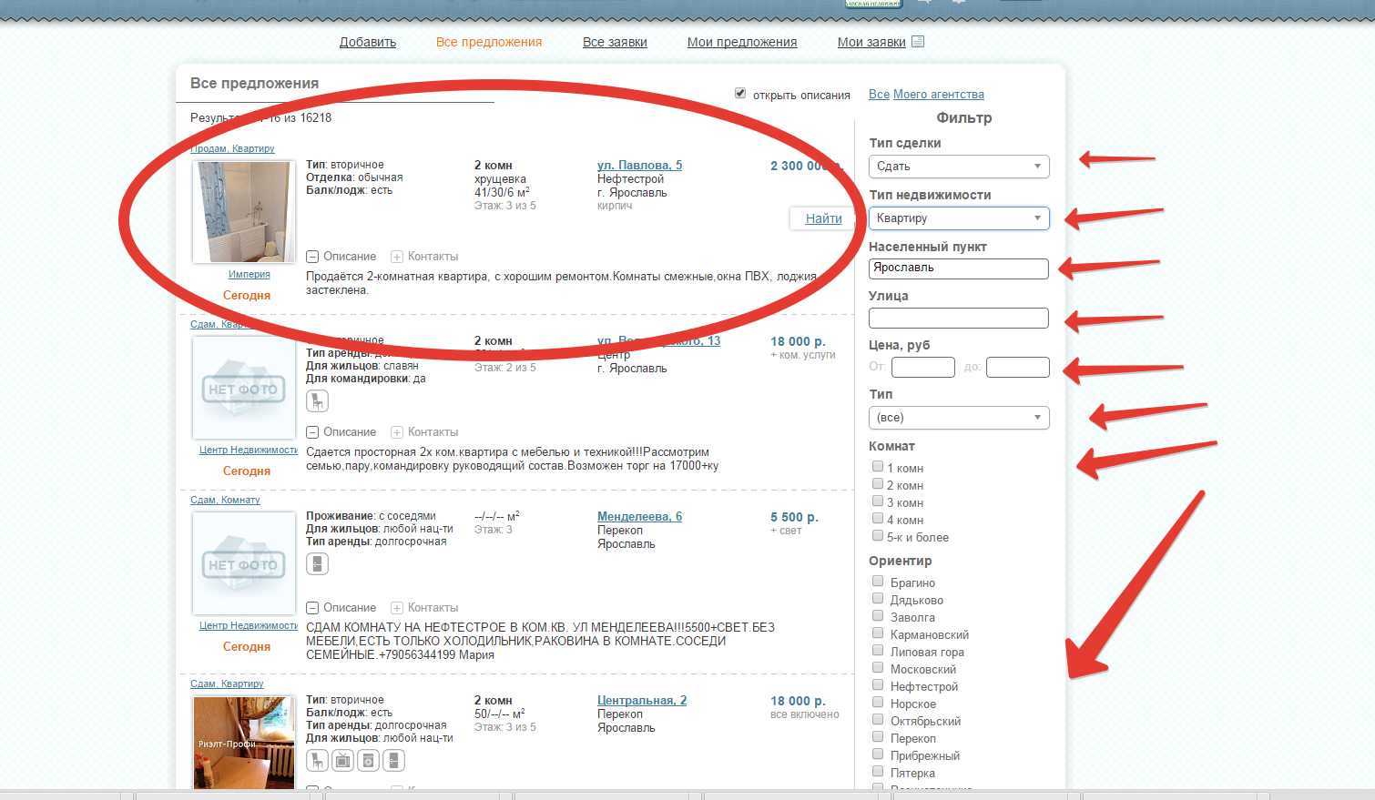Enable the Нефтестрой district checkbox
1375x800 pixels.
click(878, 685)
